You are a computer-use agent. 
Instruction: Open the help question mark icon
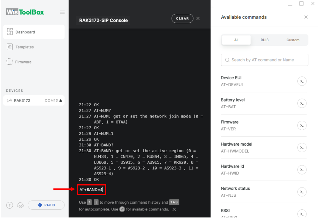pos(10,205)
